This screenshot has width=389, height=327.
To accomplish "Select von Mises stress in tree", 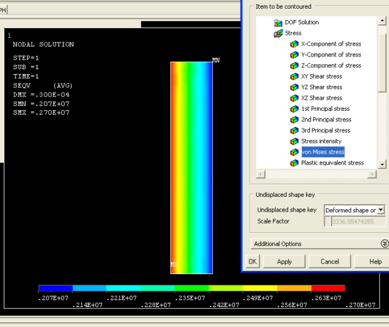I will 323,152.
